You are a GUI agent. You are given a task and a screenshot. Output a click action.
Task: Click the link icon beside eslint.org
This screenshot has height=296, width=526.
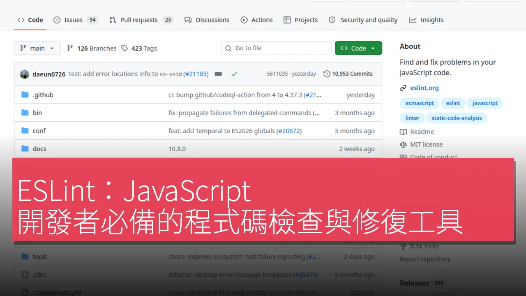pos(403,88)
